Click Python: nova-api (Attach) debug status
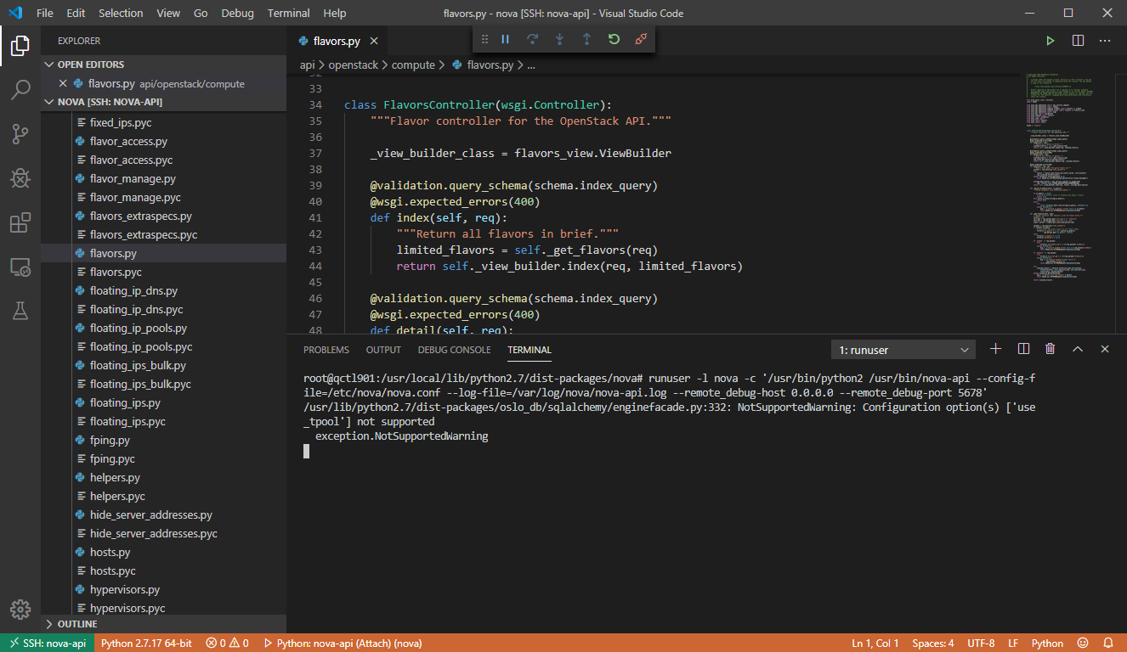1127x652 pixels. (343, 643)
